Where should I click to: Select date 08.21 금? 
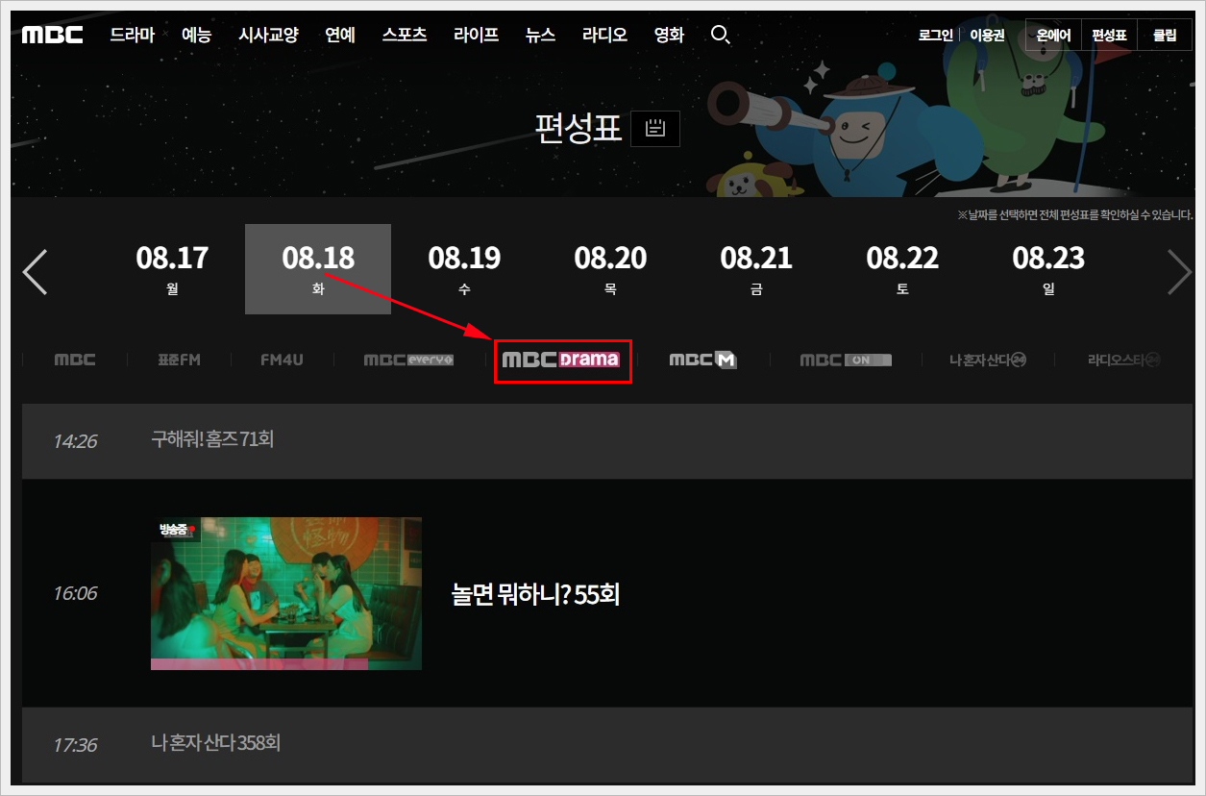[756, 269]
